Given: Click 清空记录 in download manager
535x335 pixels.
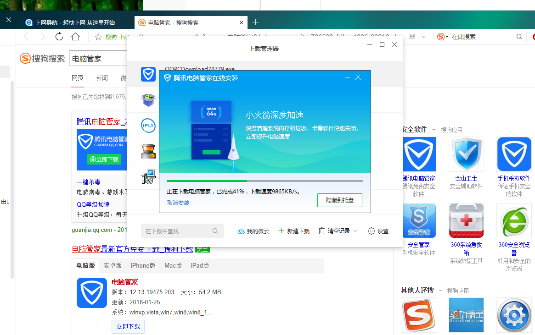Looking at the screenshot, I should [334, 231].
